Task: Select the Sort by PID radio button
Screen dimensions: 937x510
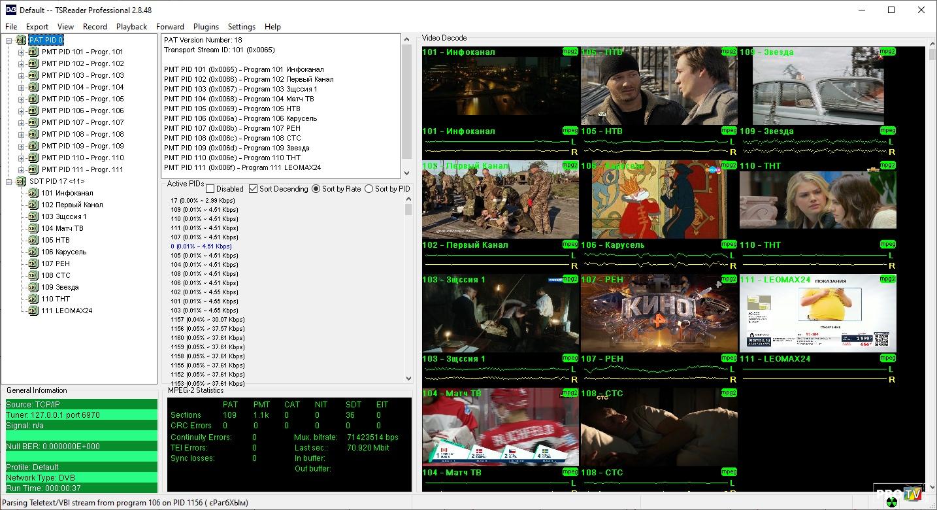Action: pyautogui.click(x=369, y=189)
